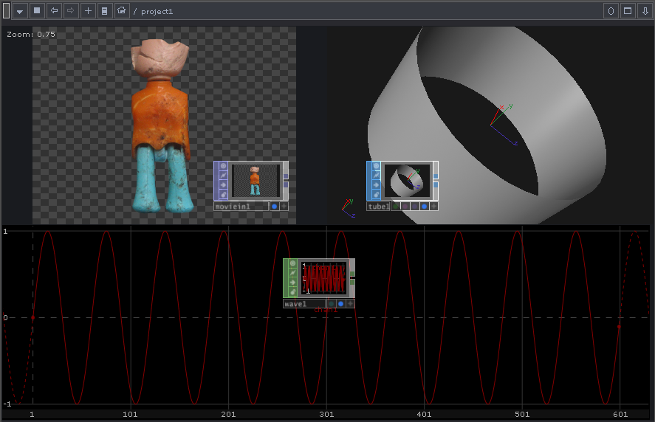Toggle lock flag on wave1 node
Image resolution: width=655 pixels, height=422 pixels.
[293, 292]
